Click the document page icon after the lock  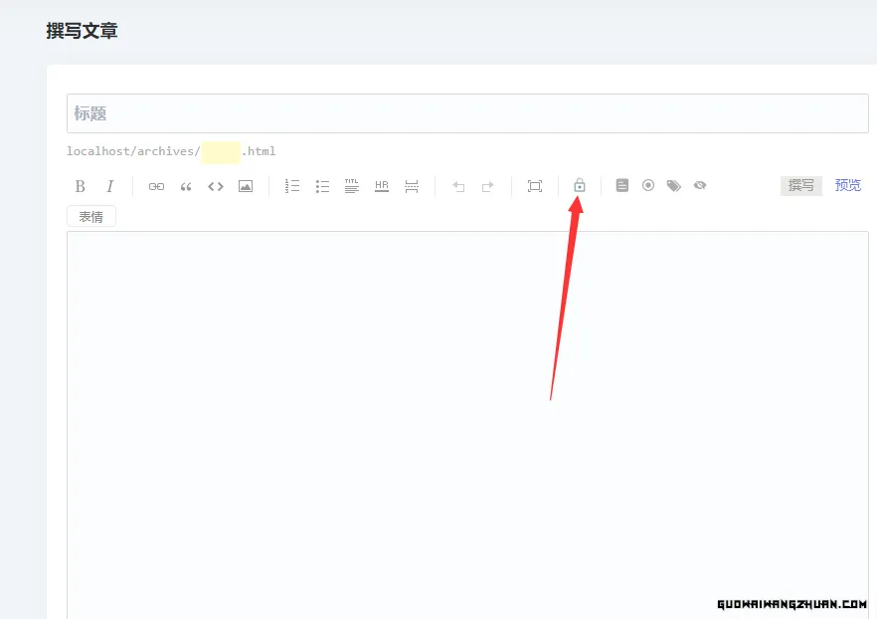pyautogui.click(x=622, y=185)
